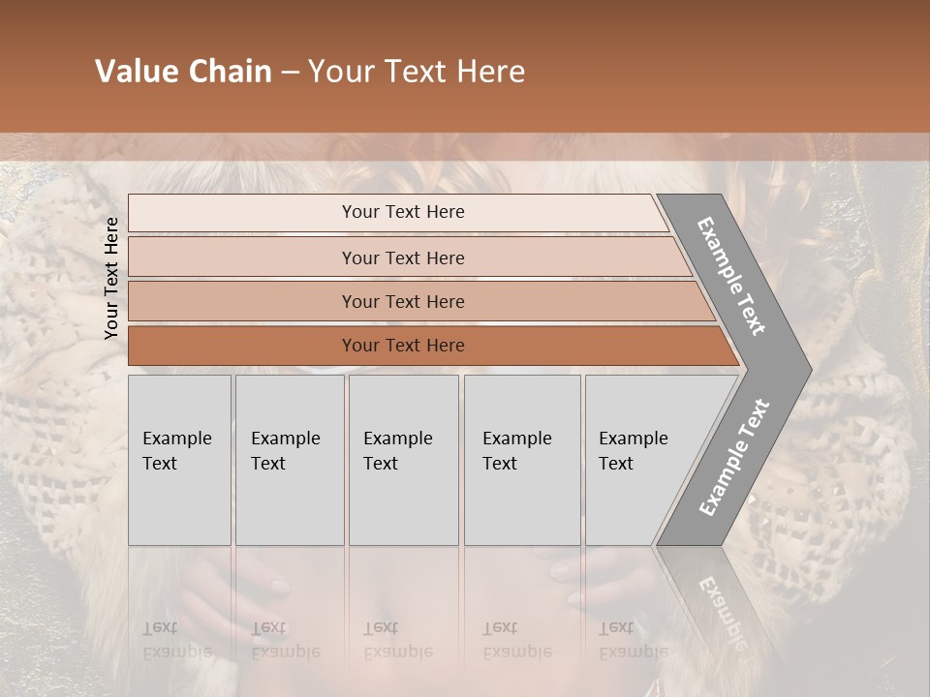Click the vertical rotated "Your Text Here" label

click(111, 278)
